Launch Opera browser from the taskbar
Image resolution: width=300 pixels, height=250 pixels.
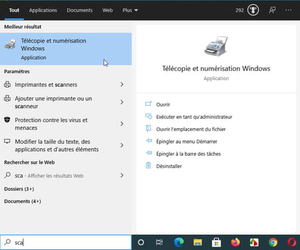(x=292, y=242)
